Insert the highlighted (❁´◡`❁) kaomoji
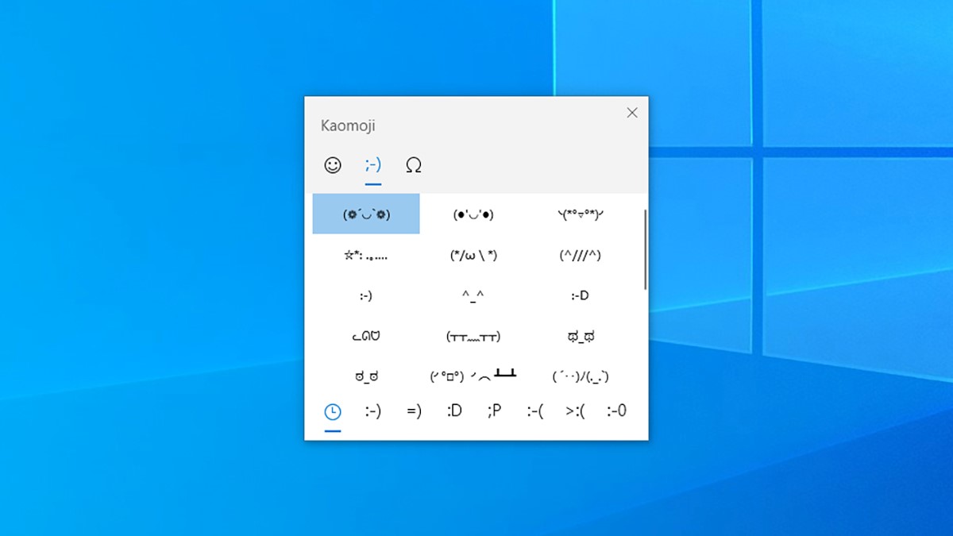The width and height of the screenshot is (953, 536). 366,214
